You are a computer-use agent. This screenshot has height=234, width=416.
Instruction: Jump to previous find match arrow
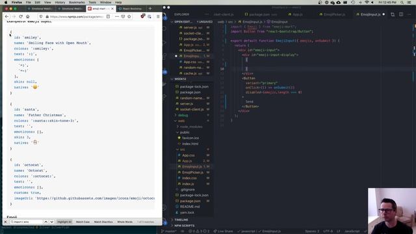pyautogui.click(x=46, y=222)
